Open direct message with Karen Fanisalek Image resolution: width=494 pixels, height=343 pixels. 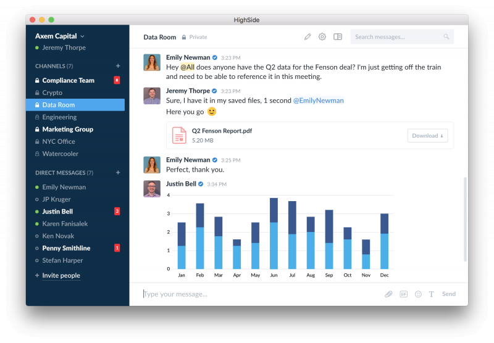click(x=75, y=224)
